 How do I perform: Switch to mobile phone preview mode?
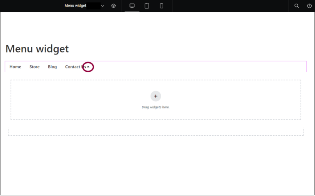(162, 6)
